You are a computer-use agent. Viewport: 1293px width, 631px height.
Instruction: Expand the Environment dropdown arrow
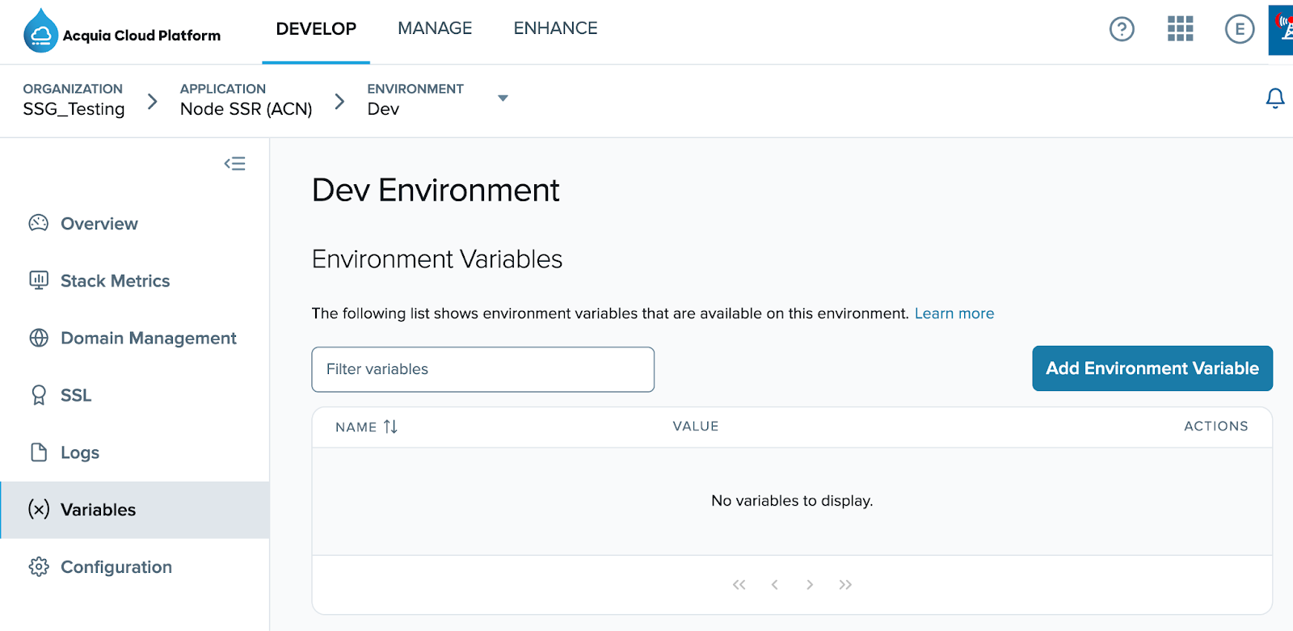pos(503,99)
